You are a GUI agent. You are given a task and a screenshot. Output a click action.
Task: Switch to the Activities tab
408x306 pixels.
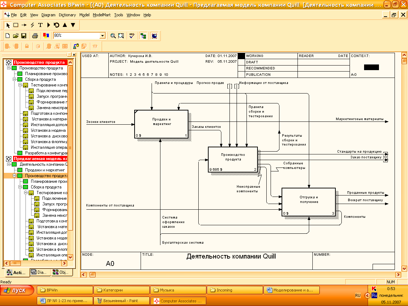click(x=17, y=272)
